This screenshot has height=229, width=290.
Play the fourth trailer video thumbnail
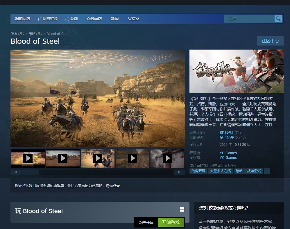click(133, 158)
